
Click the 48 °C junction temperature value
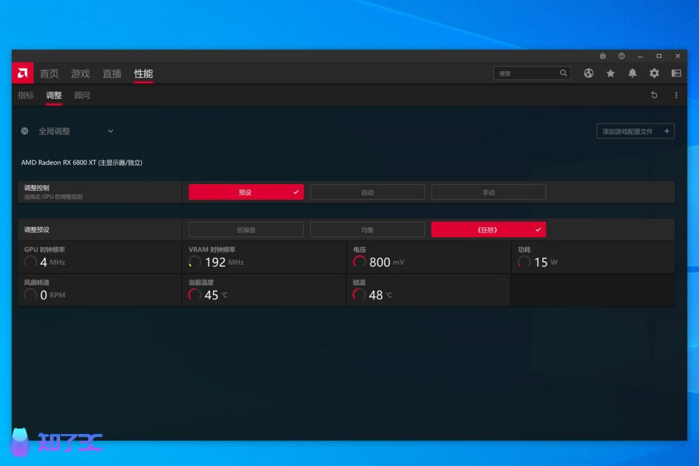pos(380,295)
